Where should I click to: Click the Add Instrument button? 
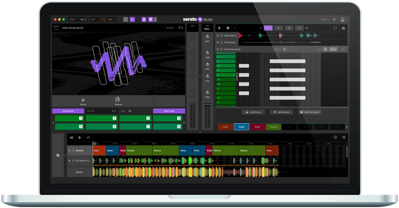pyautogui.click(x=310, y=112)
